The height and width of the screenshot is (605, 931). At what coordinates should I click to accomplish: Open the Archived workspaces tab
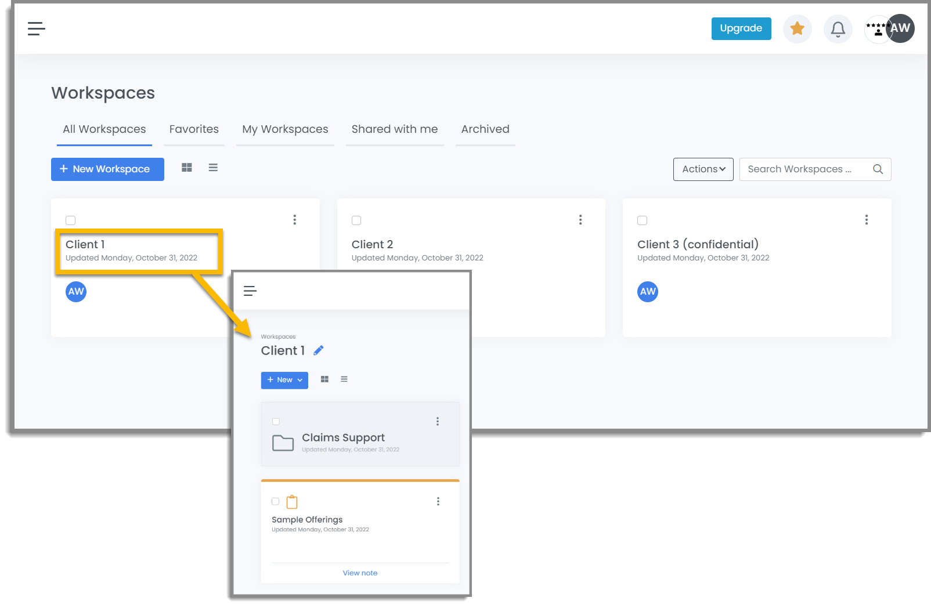point(485,129)
